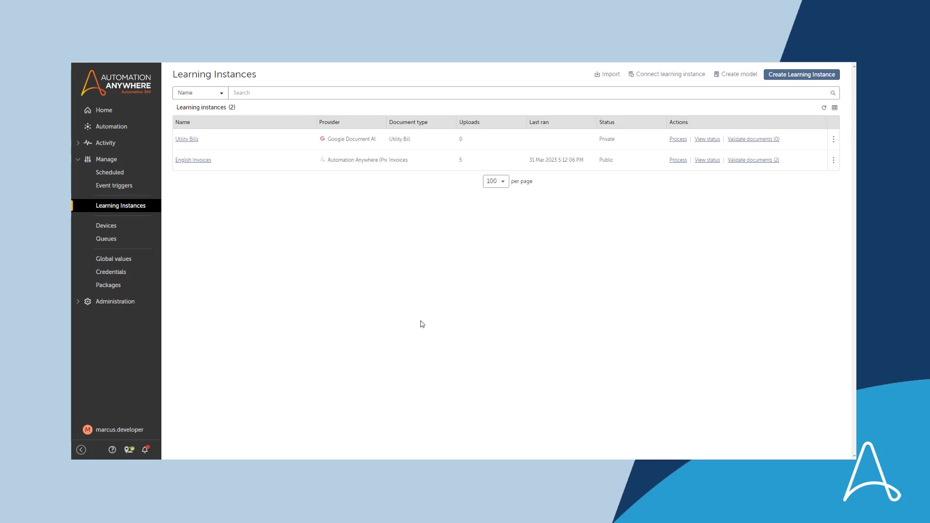This screenshot has height=523, width=930.
Task: Open the Utility Bills learning instance
Action: click(187, 139)
